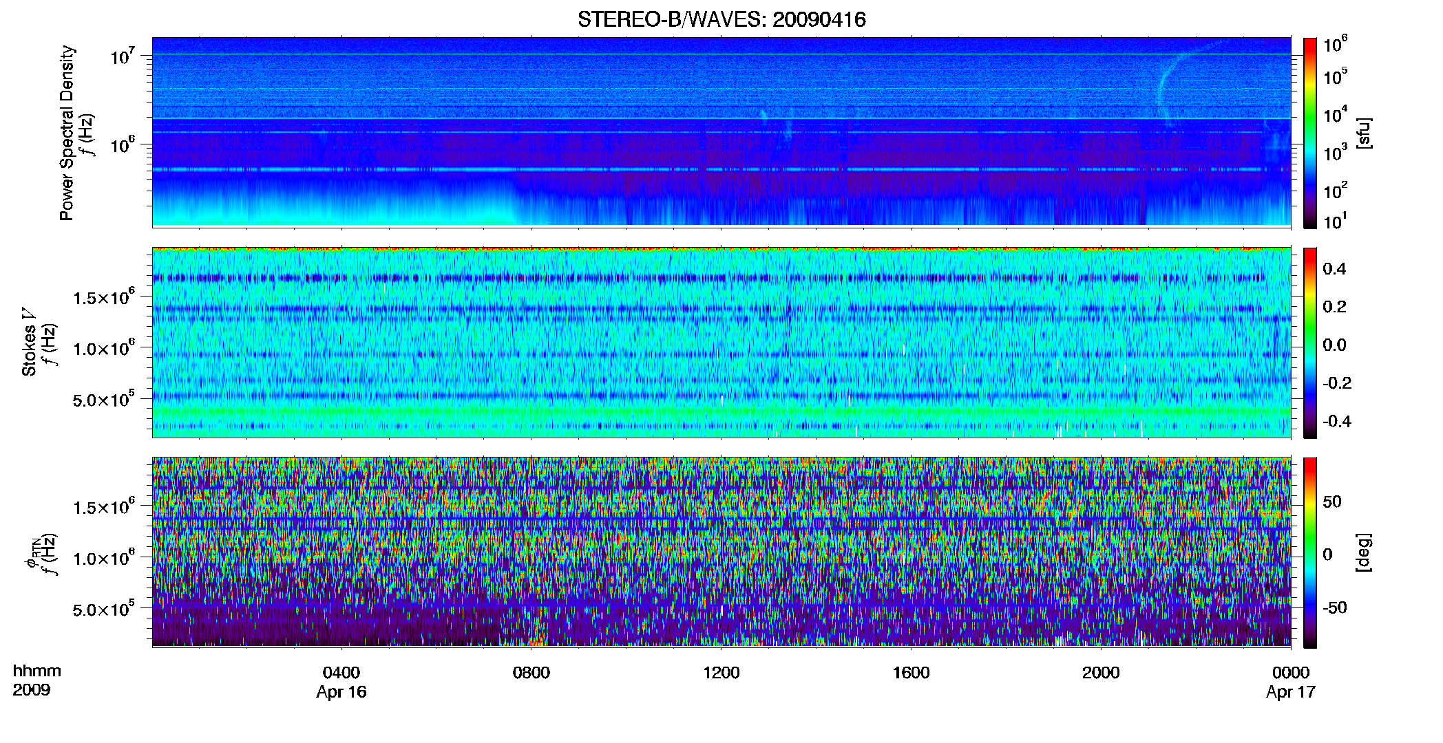Click the plot title STEREO-B/WAVES: 20090416
The width and height of the screenshot is (1443, 743).
click(721, 19)
